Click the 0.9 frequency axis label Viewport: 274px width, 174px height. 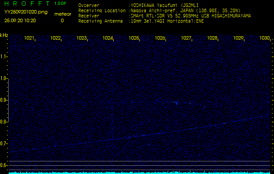pyautogui.click(x=4, y=100)
